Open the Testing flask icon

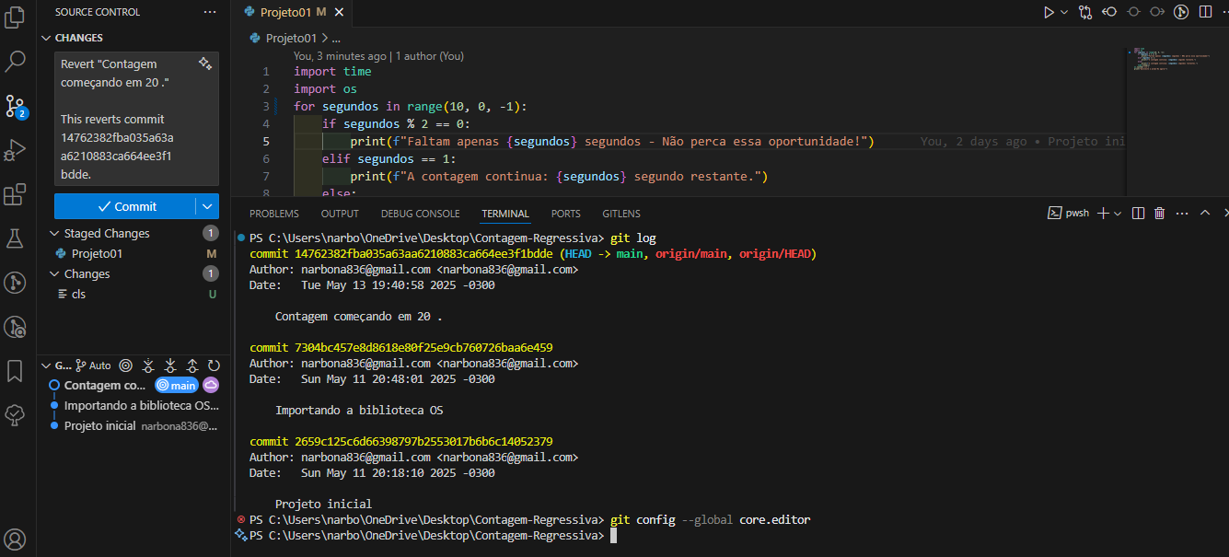pyautogui.click(x=15, y=238)
